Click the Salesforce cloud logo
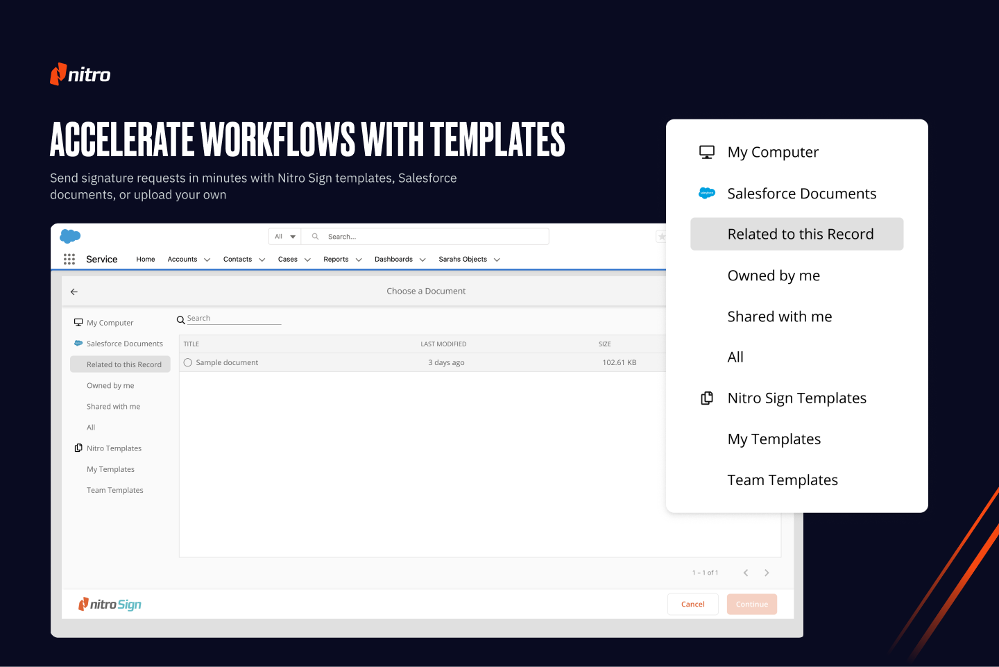 pos(70,237)
